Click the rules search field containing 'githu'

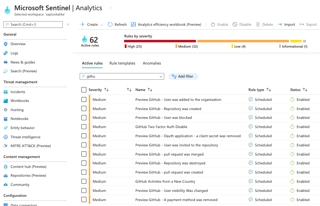(122, 76)
